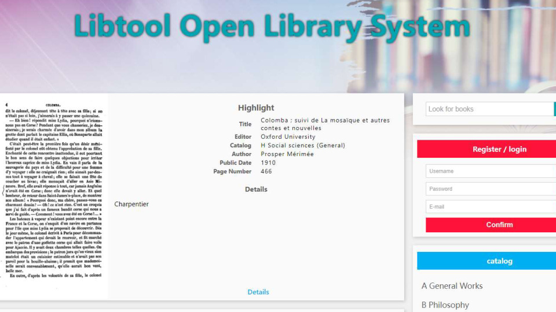Viewport: 556px width, 312px height.
Task: Click the E-mail input field
Action: point(491,207)
